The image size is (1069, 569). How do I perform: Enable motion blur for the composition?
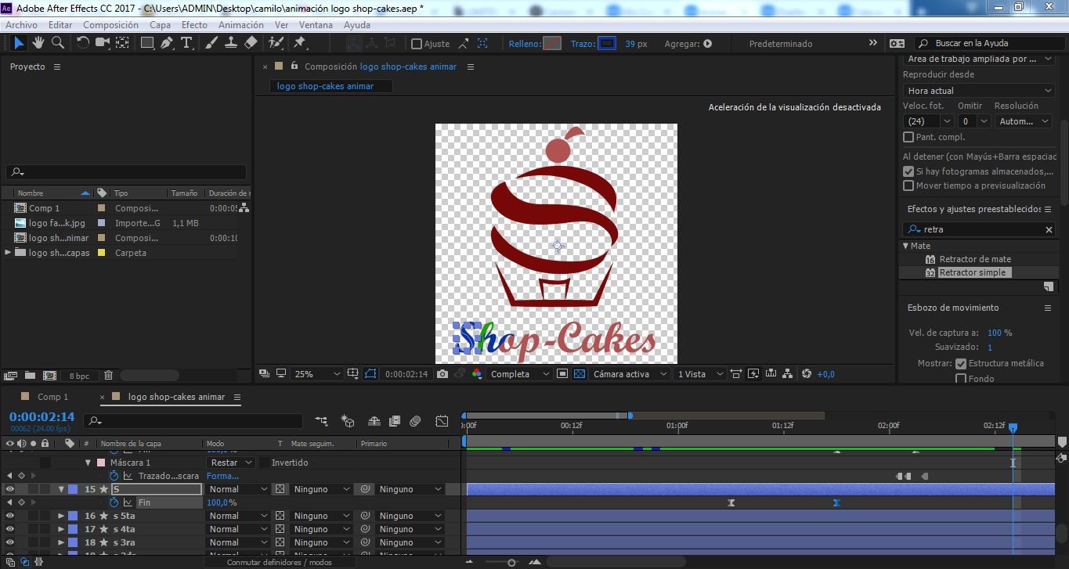(415, 421)
